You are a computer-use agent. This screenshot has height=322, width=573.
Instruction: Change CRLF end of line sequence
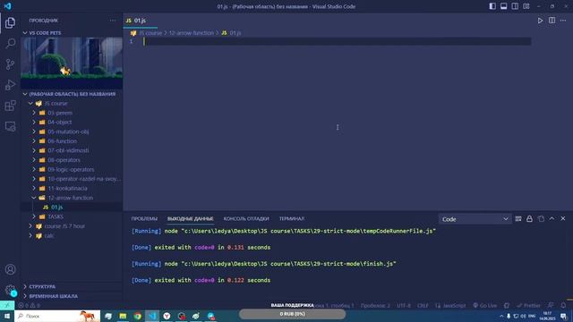[423, 306]
